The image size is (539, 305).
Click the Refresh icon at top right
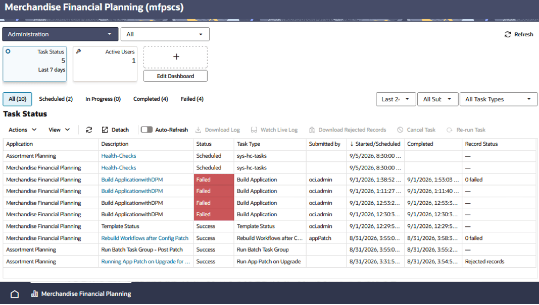click(507, 34)
